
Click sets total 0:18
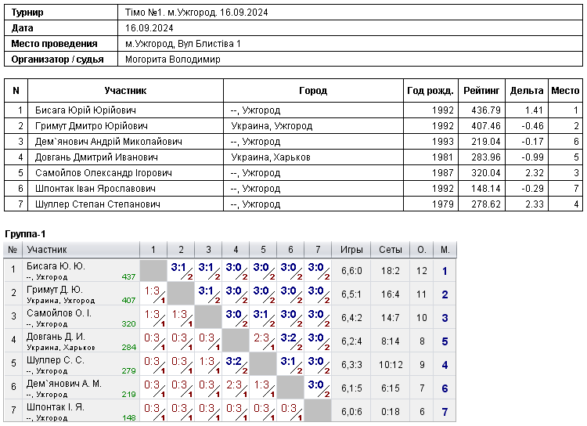(x=391, y=412)
